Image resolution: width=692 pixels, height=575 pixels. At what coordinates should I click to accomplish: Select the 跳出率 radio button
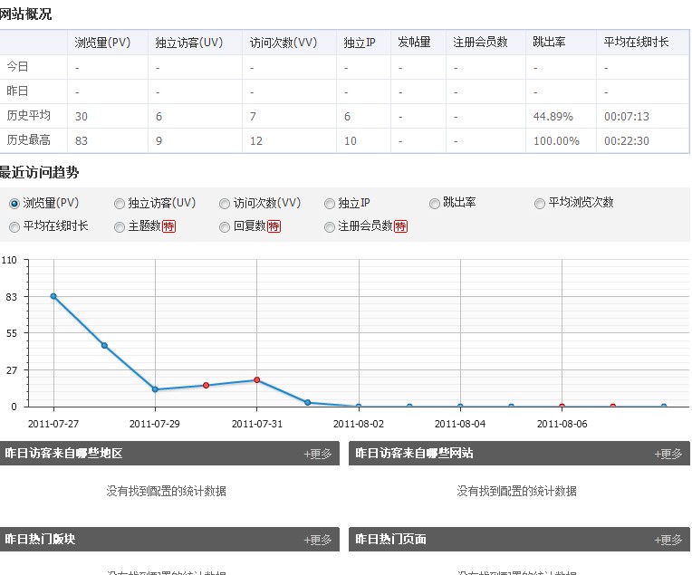pos(435,204)
